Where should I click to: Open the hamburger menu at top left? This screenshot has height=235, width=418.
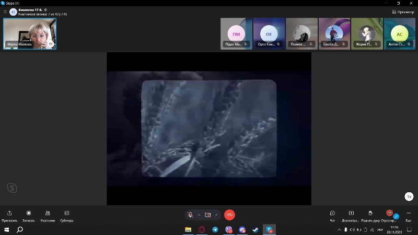[x=5, y=11]
